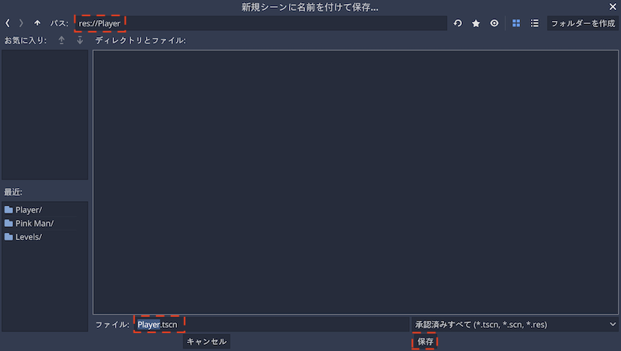
Task: Go back to previous folder
Action: pos(8,23)
